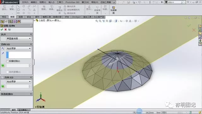Open the search command dropdown arrow
202x114 pixels.
[185, 2]
